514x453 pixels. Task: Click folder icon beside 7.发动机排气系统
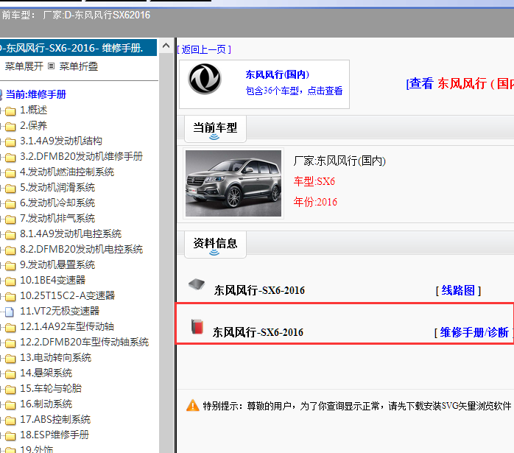pos(10,220)
